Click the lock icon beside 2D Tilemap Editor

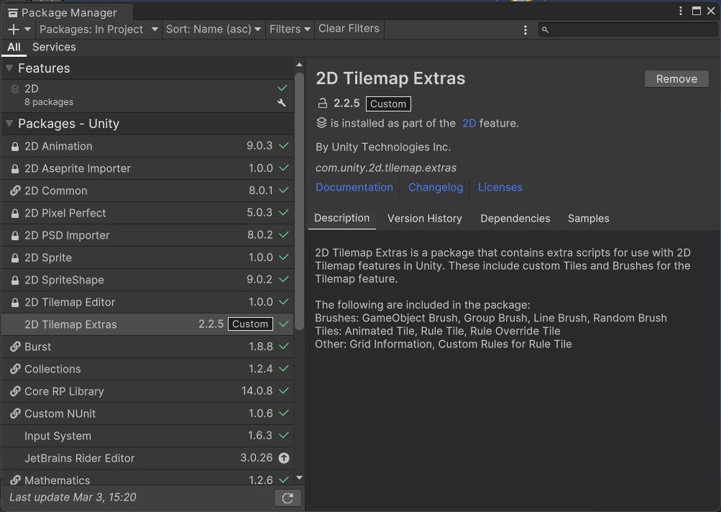[15, 303]
